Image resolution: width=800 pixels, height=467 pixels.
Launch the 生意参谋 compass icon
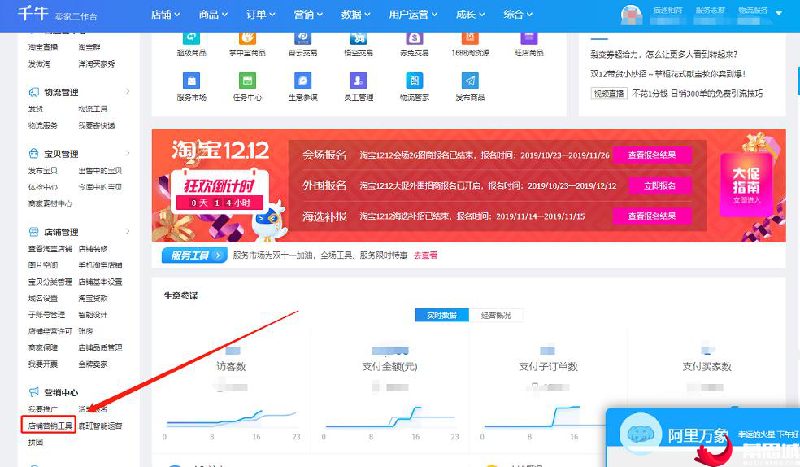coord(303,81)
